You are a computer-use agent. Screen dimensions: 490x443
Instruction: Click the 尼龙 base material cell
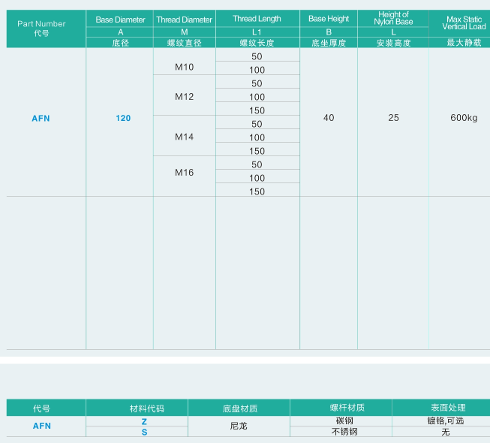coord(239,426)
